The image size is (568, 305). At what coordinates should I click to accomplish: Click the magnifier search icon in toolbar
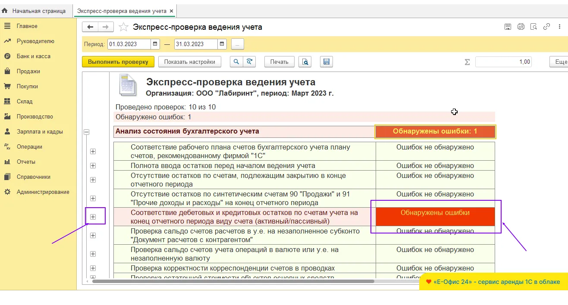click(236, 62)
